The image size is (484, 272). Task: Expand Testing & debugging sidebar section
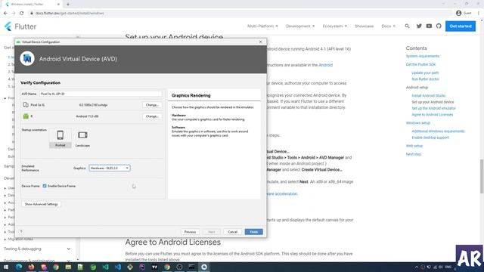pyautogui.click(x=37, y=249)
